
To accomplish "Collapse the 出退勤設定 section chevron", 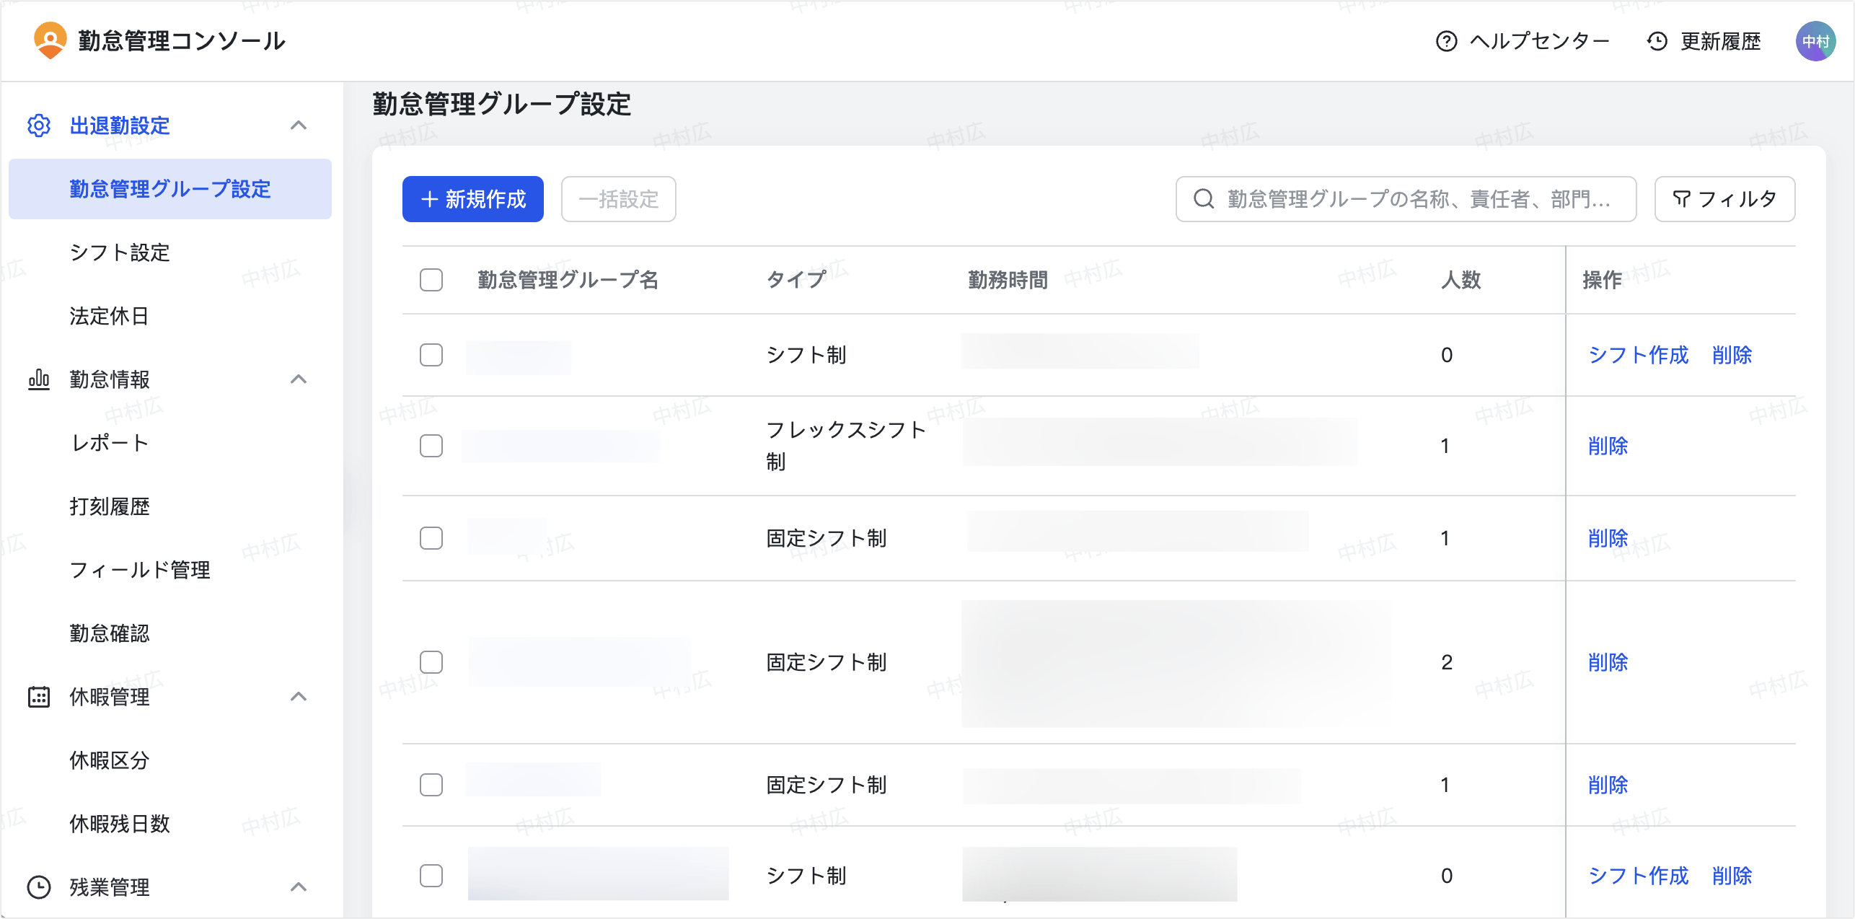I will [299, 126].
